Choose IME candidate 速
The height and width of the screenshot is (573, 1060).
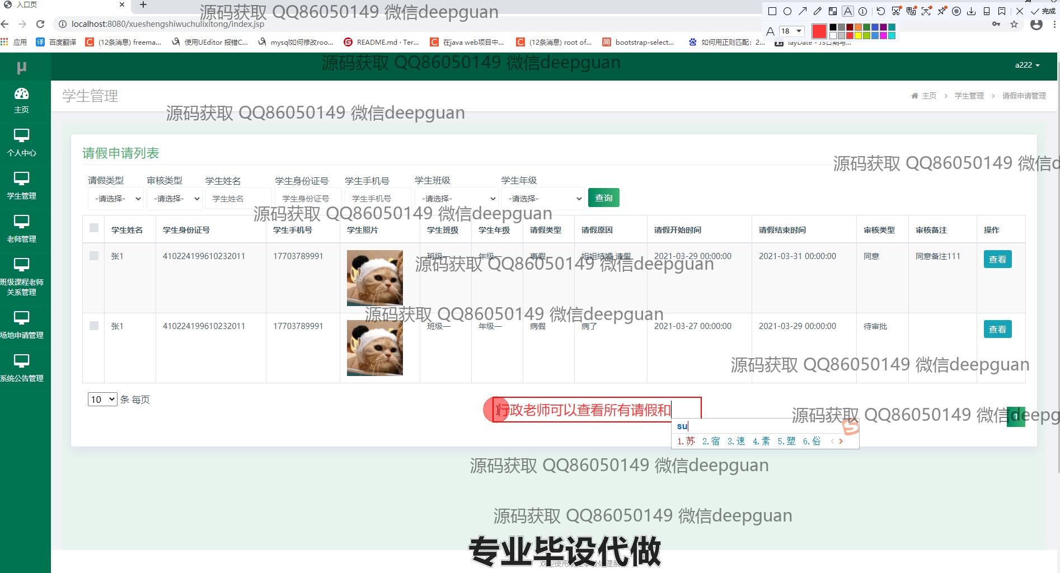(x=736, y=441)
